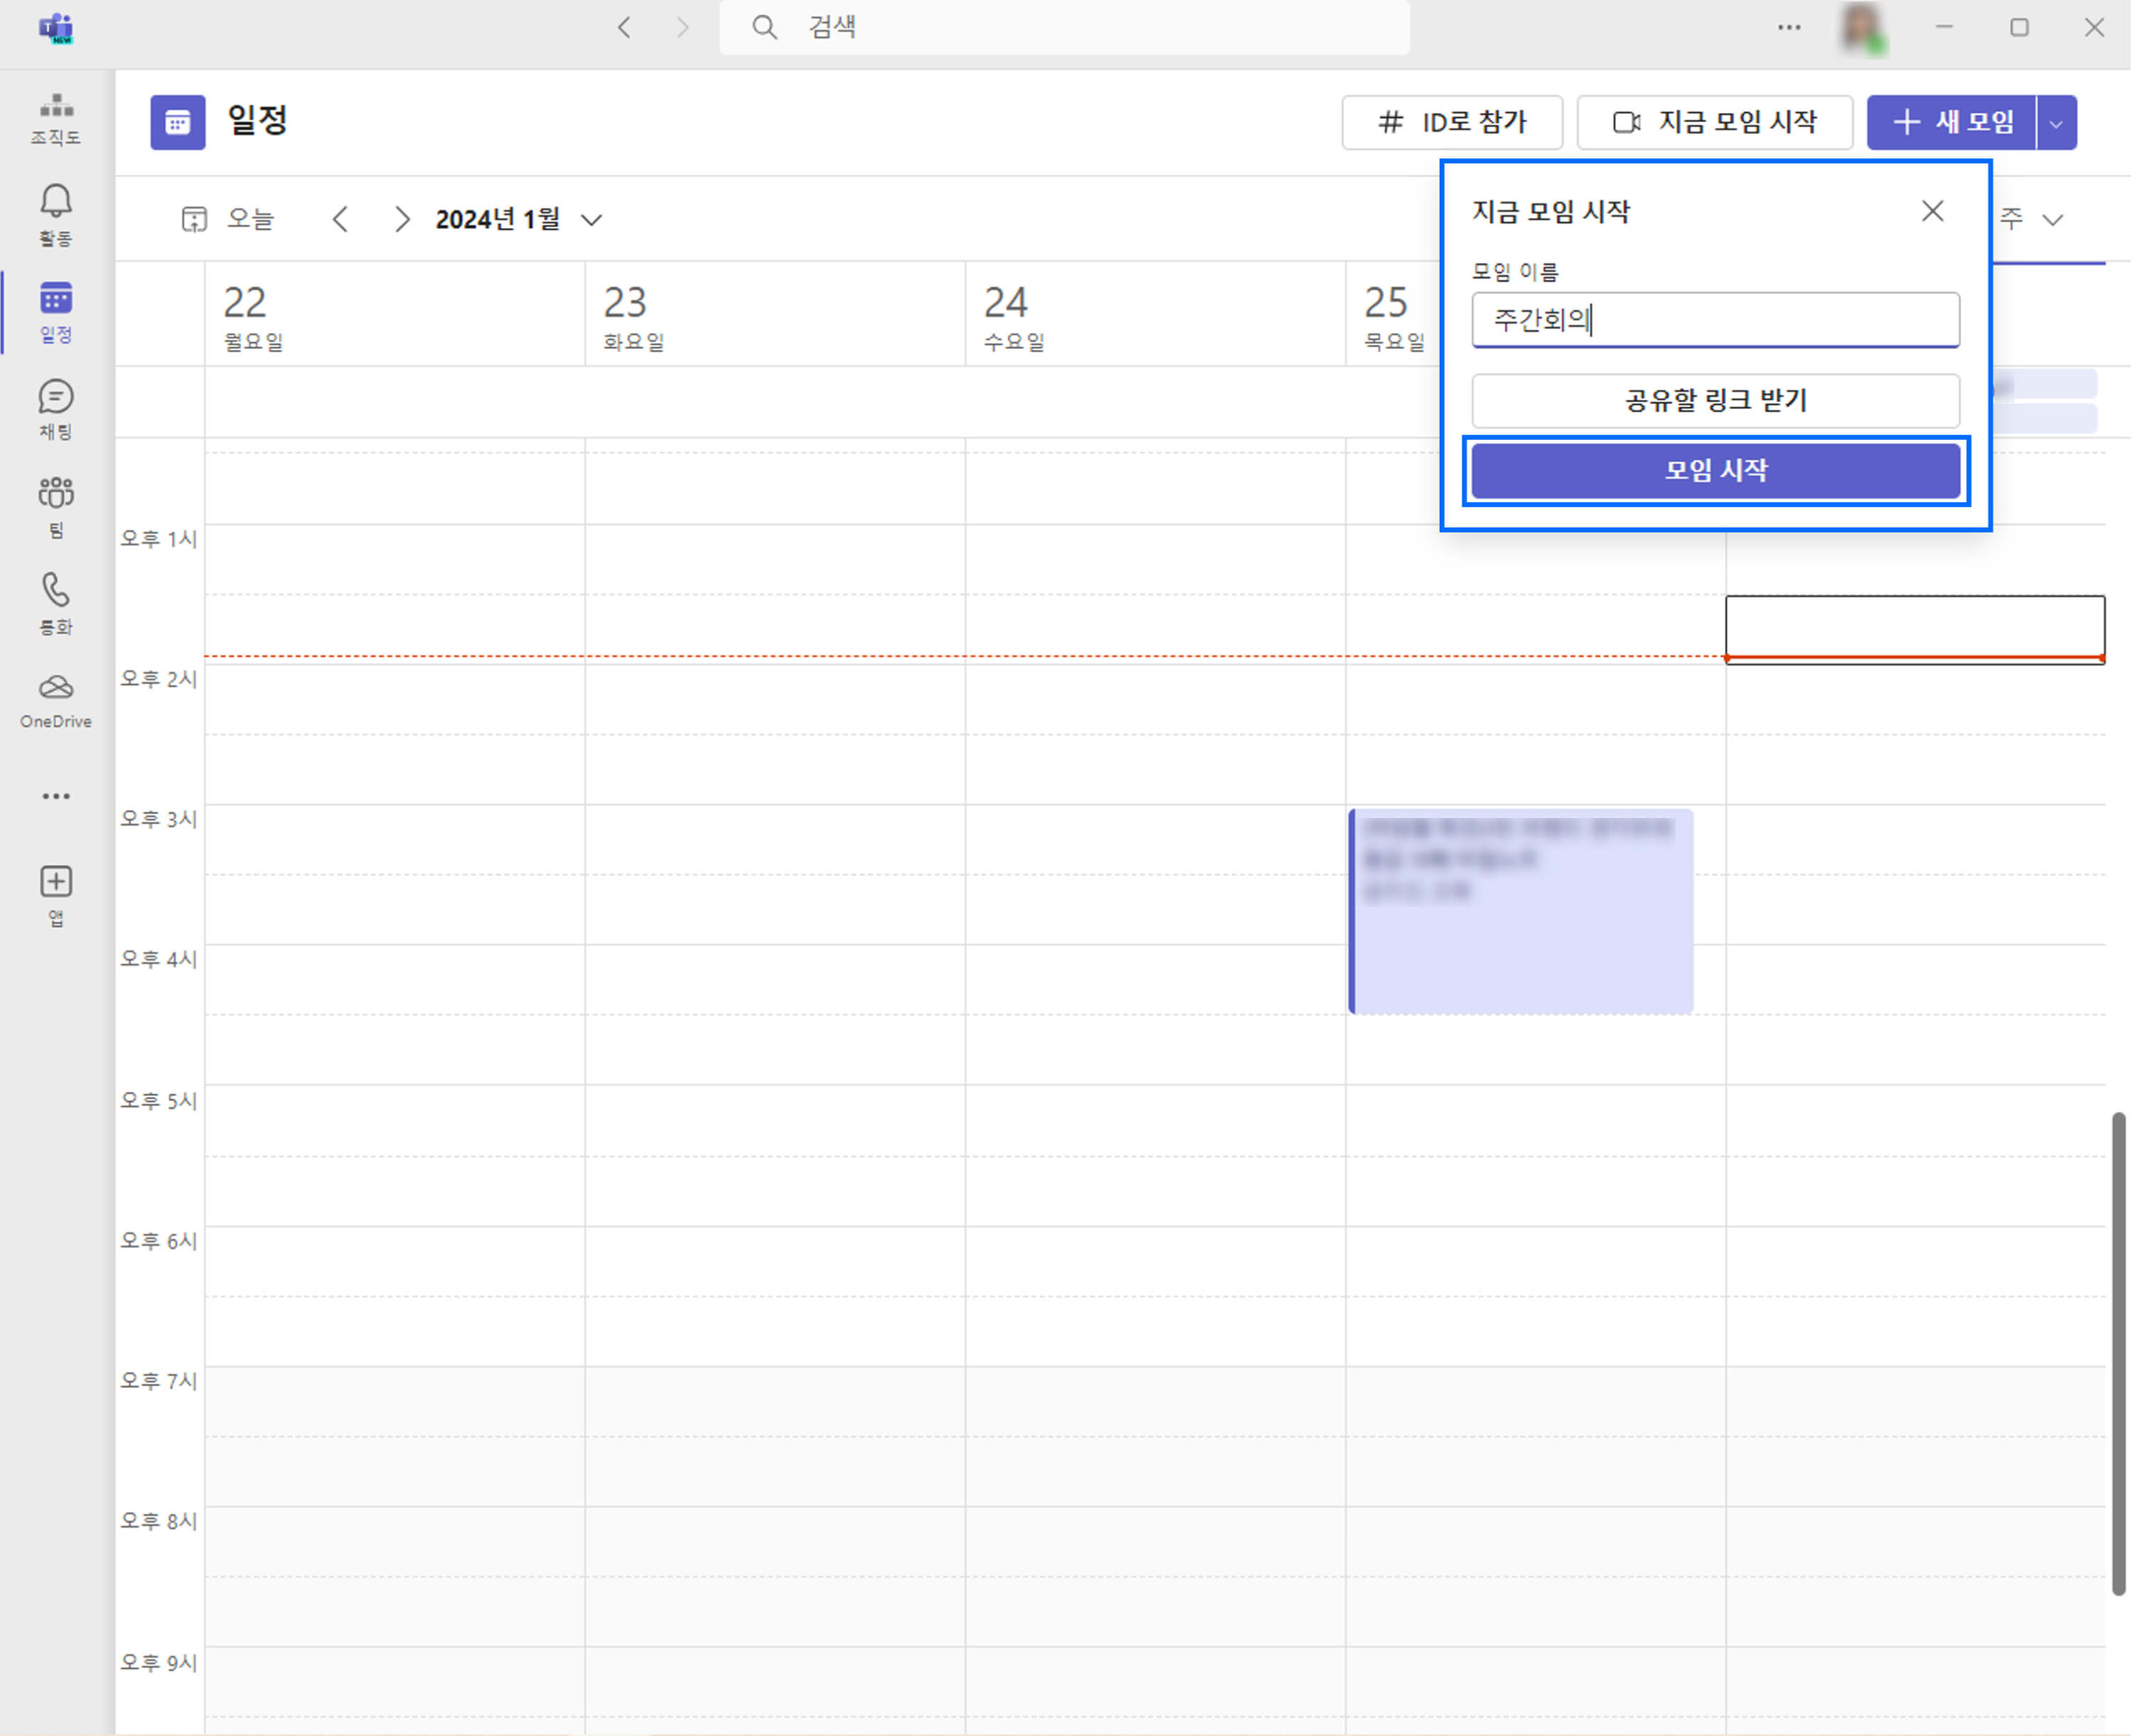Open the 활동 activity bell icon
This screenshot has height=1736, width=2131.
(x=56, y=213)
